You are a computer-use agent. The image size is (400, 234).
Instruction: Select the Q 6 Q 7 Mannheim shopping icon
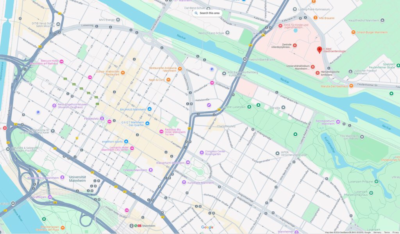click(147, 123)
